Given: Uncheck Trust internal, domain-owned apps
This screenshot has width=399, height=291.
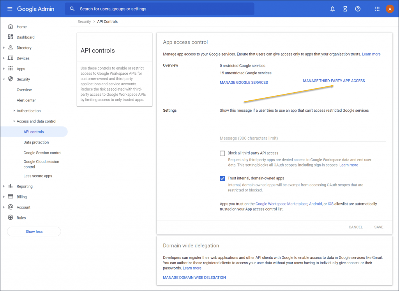Looking at the screenshot, I should pyautogui.click(x=222, y=179).
